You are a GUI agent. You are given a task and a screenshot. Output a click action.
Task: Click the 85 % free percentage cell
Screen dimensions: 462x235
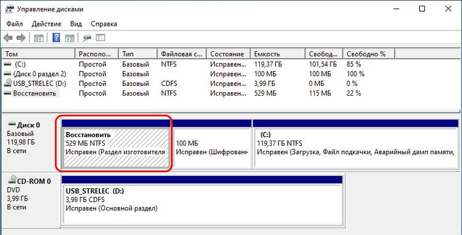354,64
